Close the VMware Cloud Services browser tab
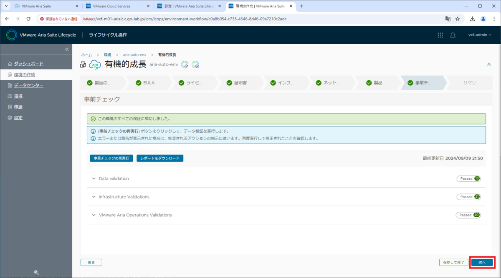 (148, 6)
